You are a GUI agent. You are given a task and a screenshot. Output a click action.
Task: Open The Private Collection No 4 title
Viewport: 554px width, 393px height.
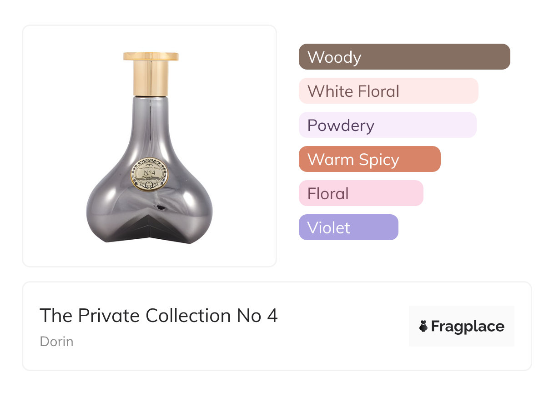coord(158,316)
